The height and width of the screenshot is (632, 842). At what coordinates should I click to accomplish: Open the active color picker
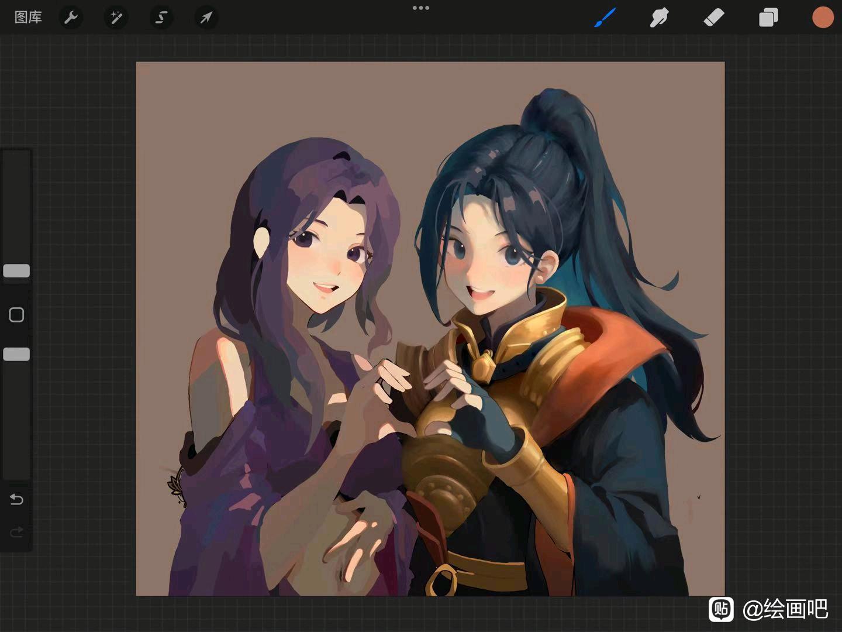(823, 18)
